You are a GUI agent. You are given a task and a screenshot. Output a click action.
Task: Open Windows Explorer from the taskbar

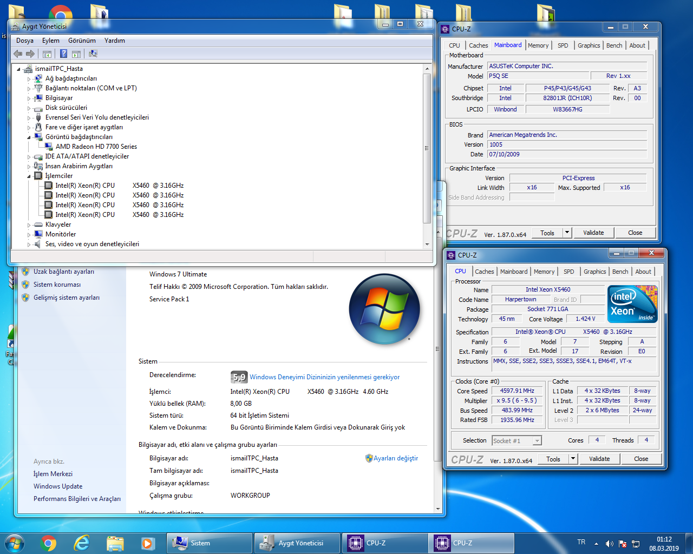(x=115, y=543)
